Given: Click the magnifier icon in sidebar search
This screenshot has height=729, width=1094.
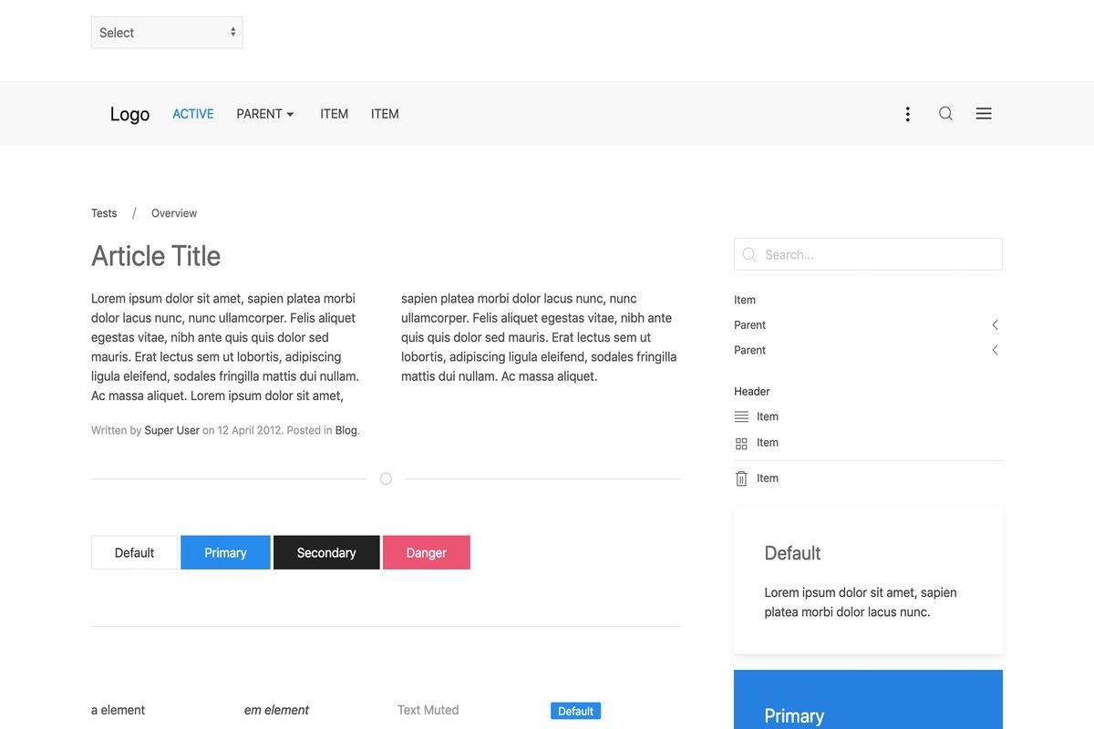Looking at the screenshot, I should (x=749, y=255).
